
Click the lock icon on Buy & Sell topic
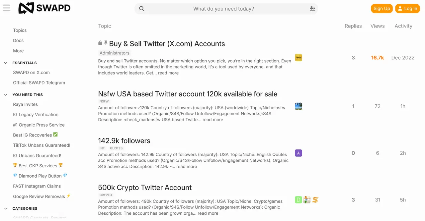pyautogui.click(x=100, y=43)
